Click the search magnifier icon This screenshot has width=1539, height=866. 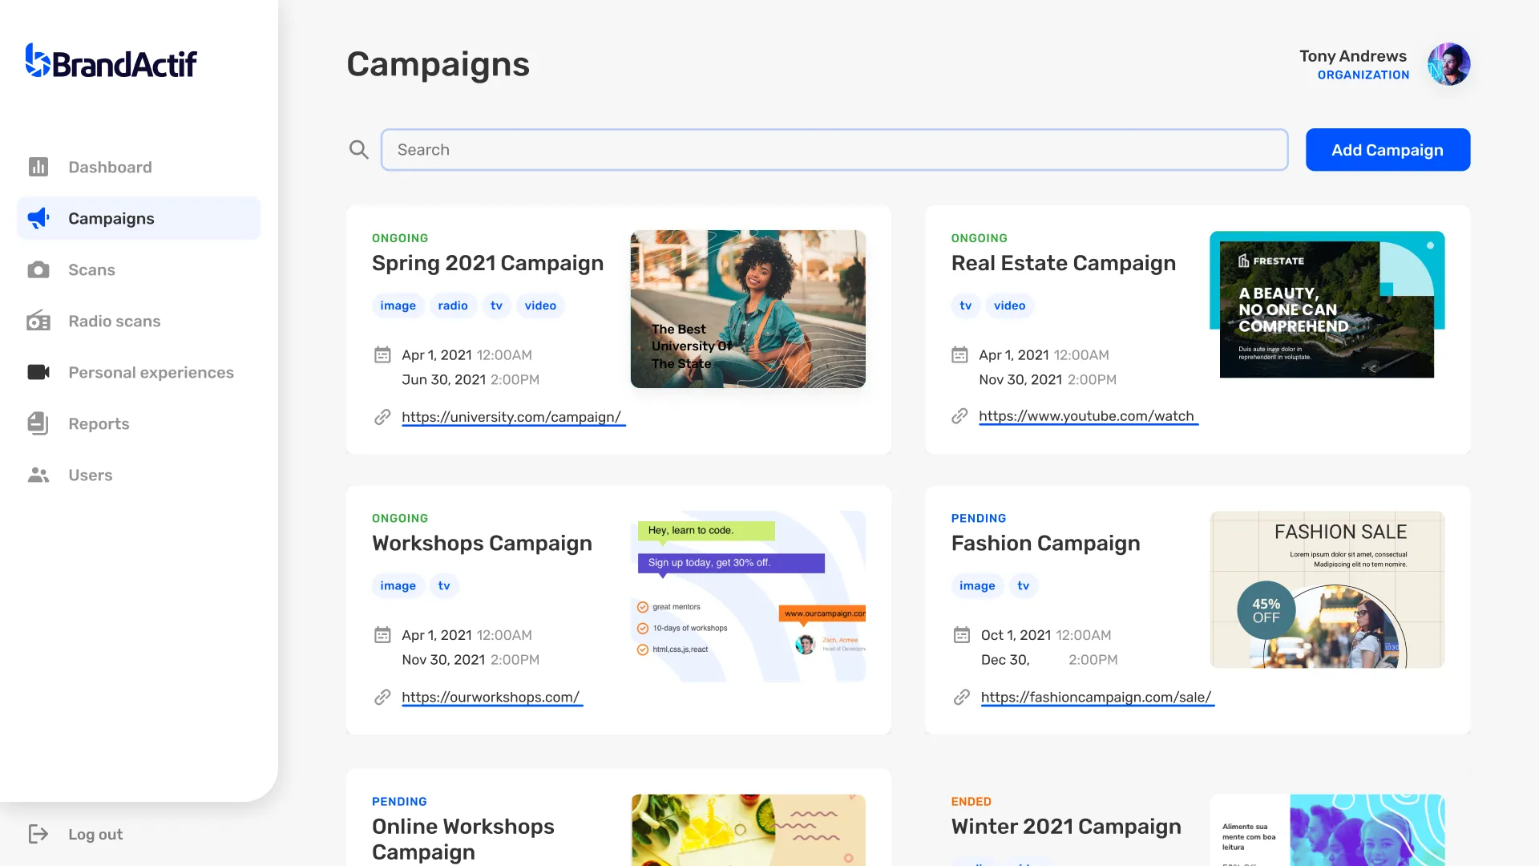pos(359,149)
